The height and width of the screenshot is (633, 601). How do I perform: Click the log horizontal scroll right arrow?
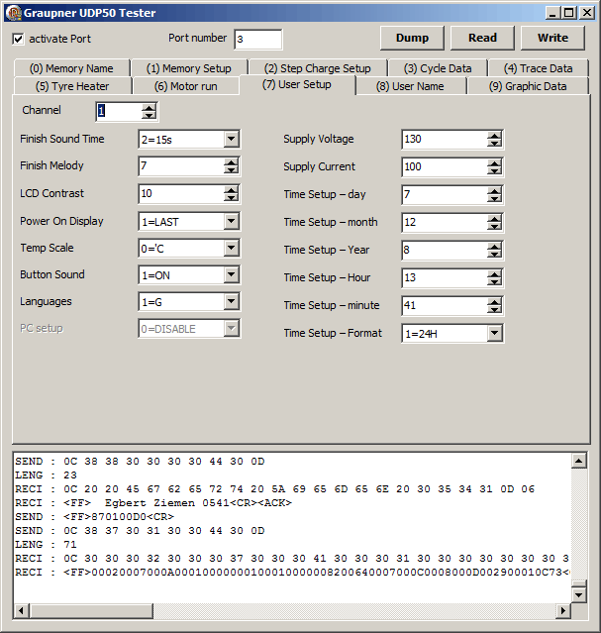[x=563, y=611]
